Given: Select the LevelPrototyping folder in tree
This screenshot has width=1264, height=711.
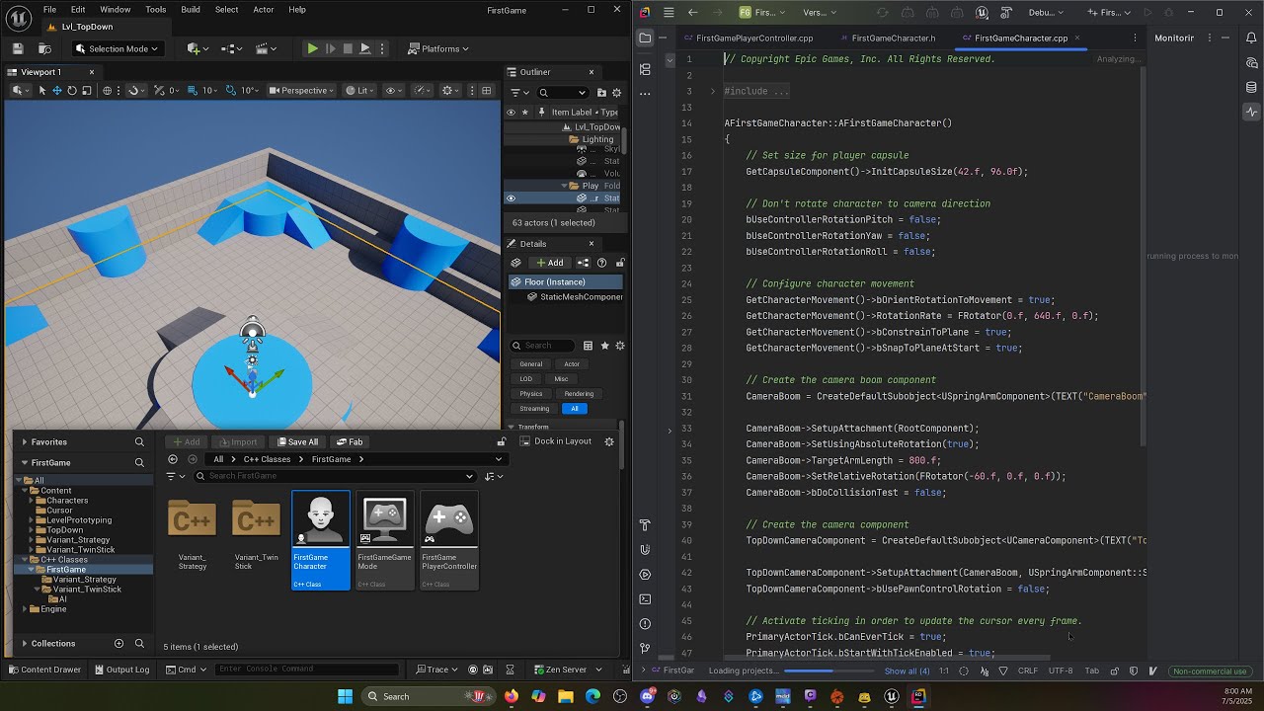Looking at the screenshot, I should tap(79, 520).
